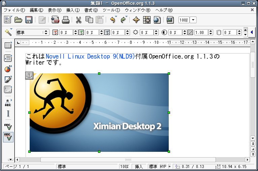Expand the sidebar toolbar bottom arrow
The image size is (258, 171).
10,160
